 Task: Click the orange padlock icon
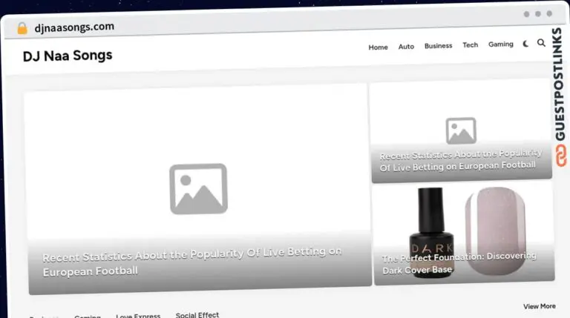pyautogui.click(x=22, y=28)
